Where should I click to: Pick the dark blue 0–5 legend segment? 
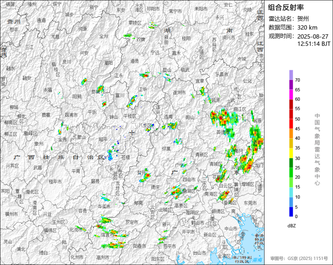click(291, 212)
